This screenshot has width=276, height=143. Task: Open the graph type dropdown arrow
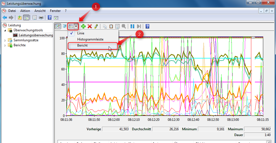click(76, 26)
